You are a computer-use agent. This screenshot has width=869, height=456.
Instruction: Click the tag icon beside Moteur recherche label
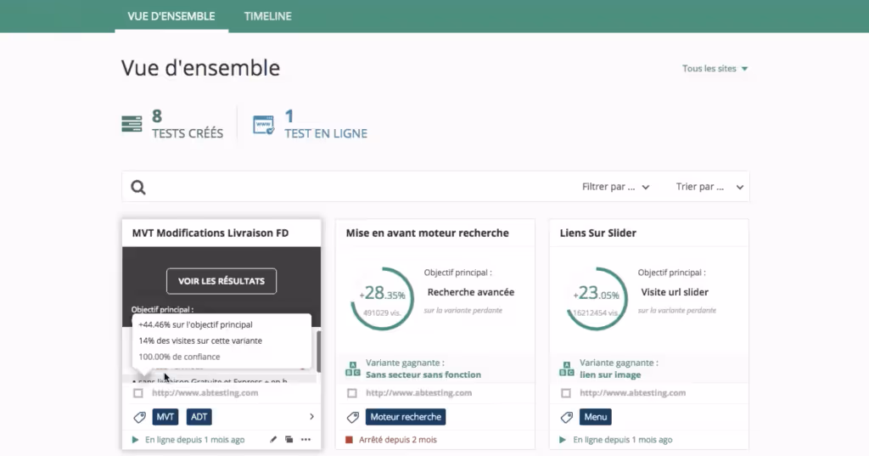click(353, 417)
